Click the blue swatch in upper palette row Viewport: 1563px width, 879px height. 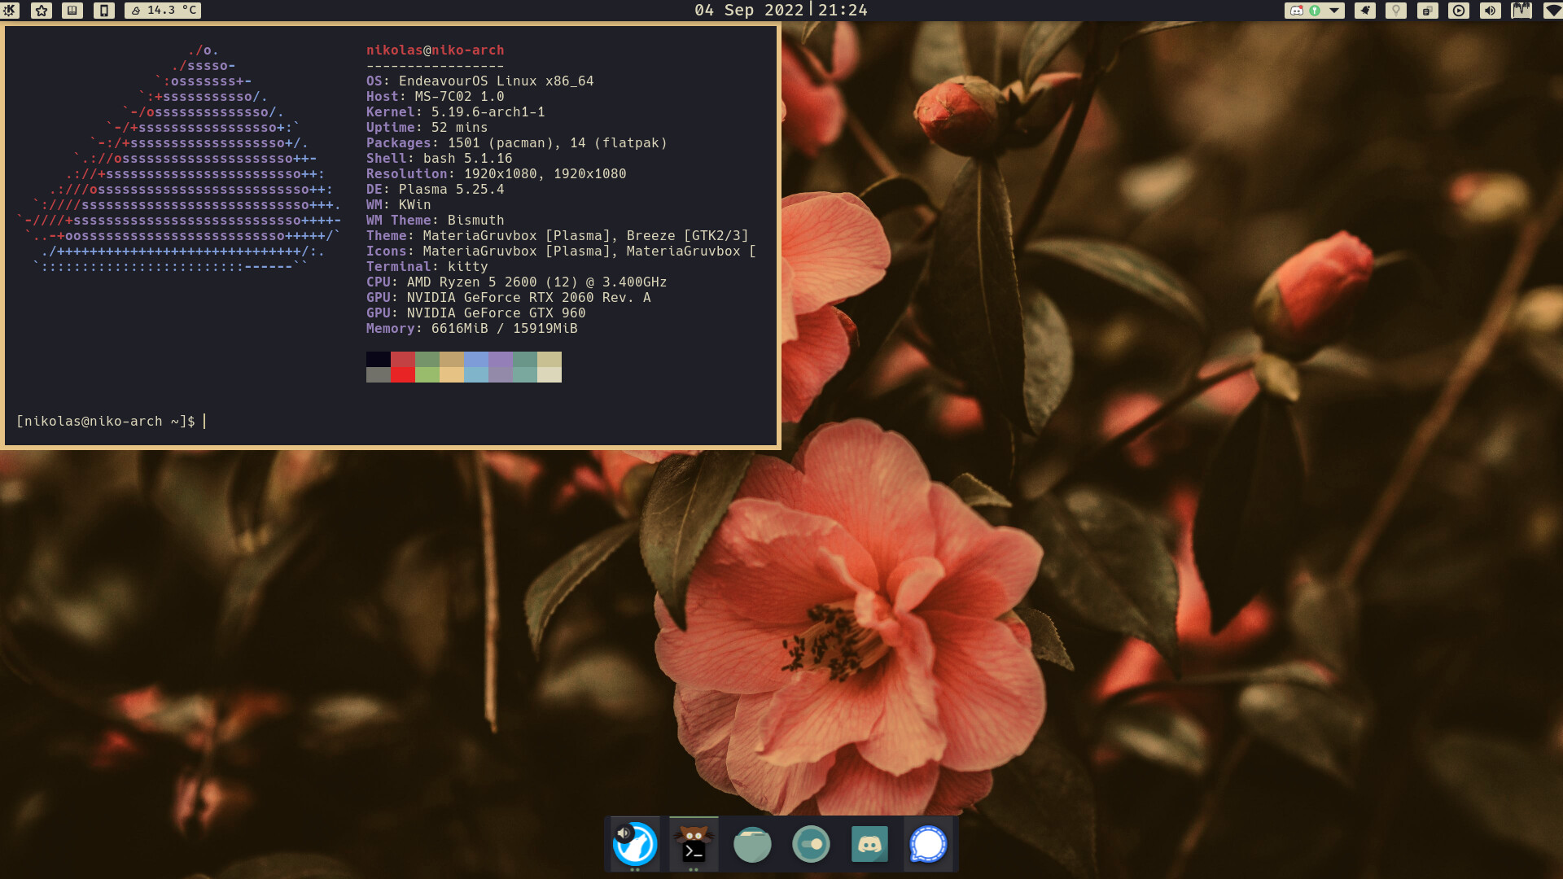pyautogui.click(x=476, y=359)
